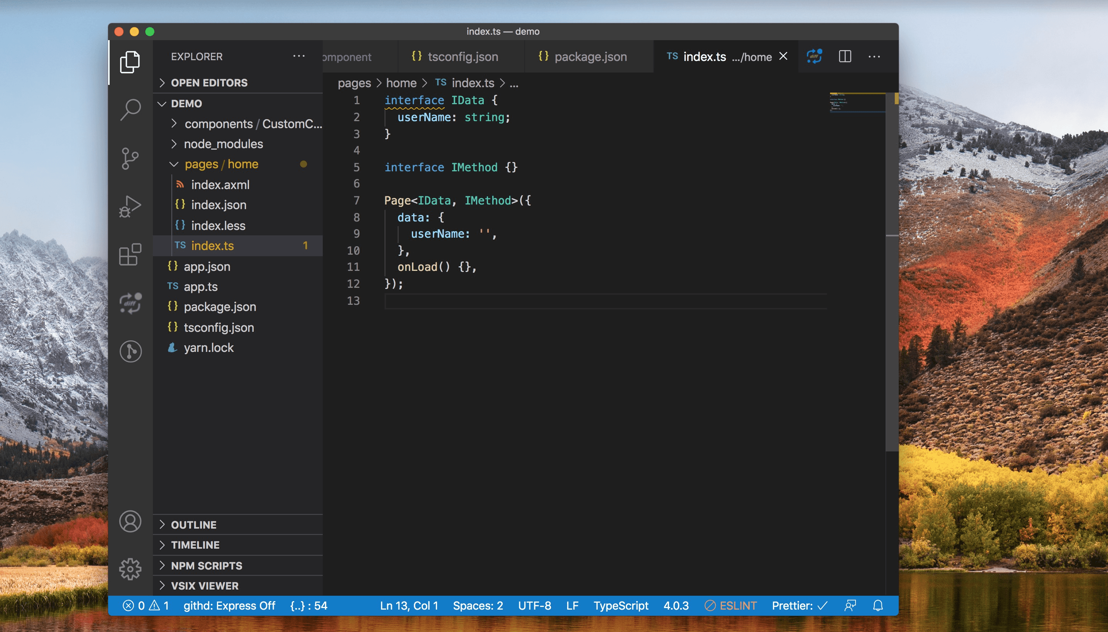Screen dimensions: 1108x632
Task: Open the Extensions view
Action: [130, 255]
